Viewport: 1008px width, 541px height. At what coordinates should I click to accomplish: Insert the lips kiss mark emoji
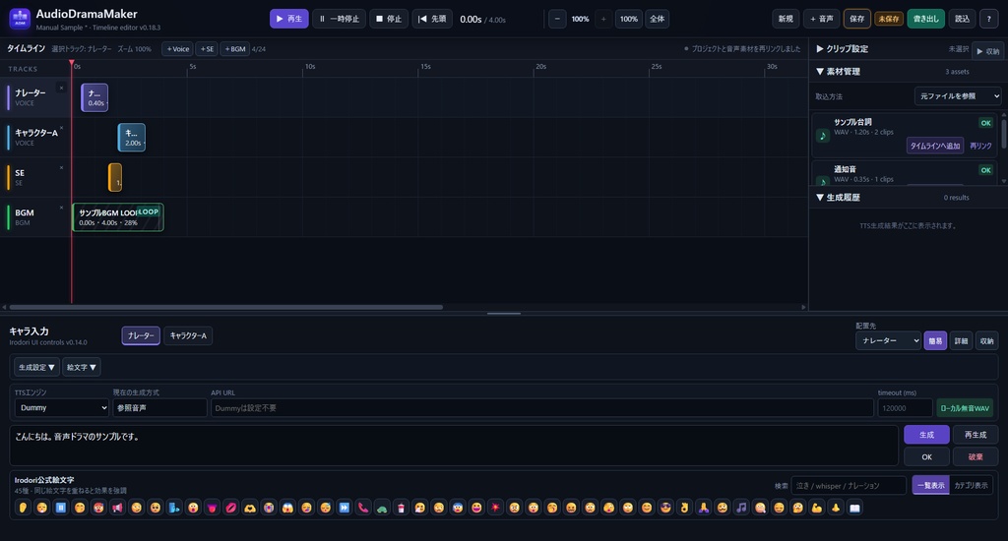pyautogui.click(x=230, y=508)
